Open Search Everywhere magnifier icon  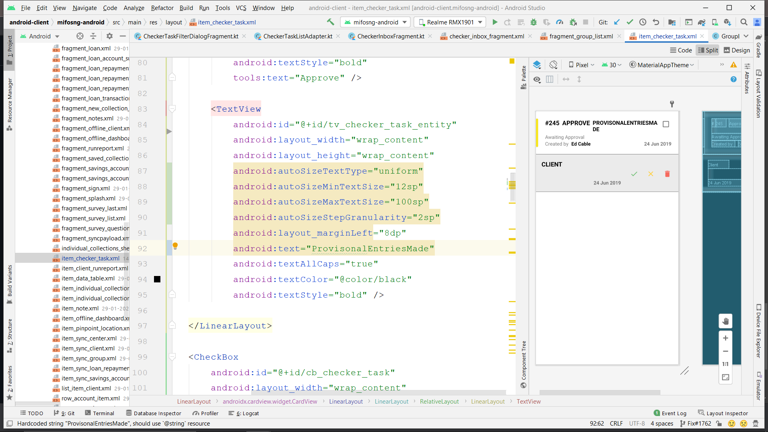[x=744, y=22]
